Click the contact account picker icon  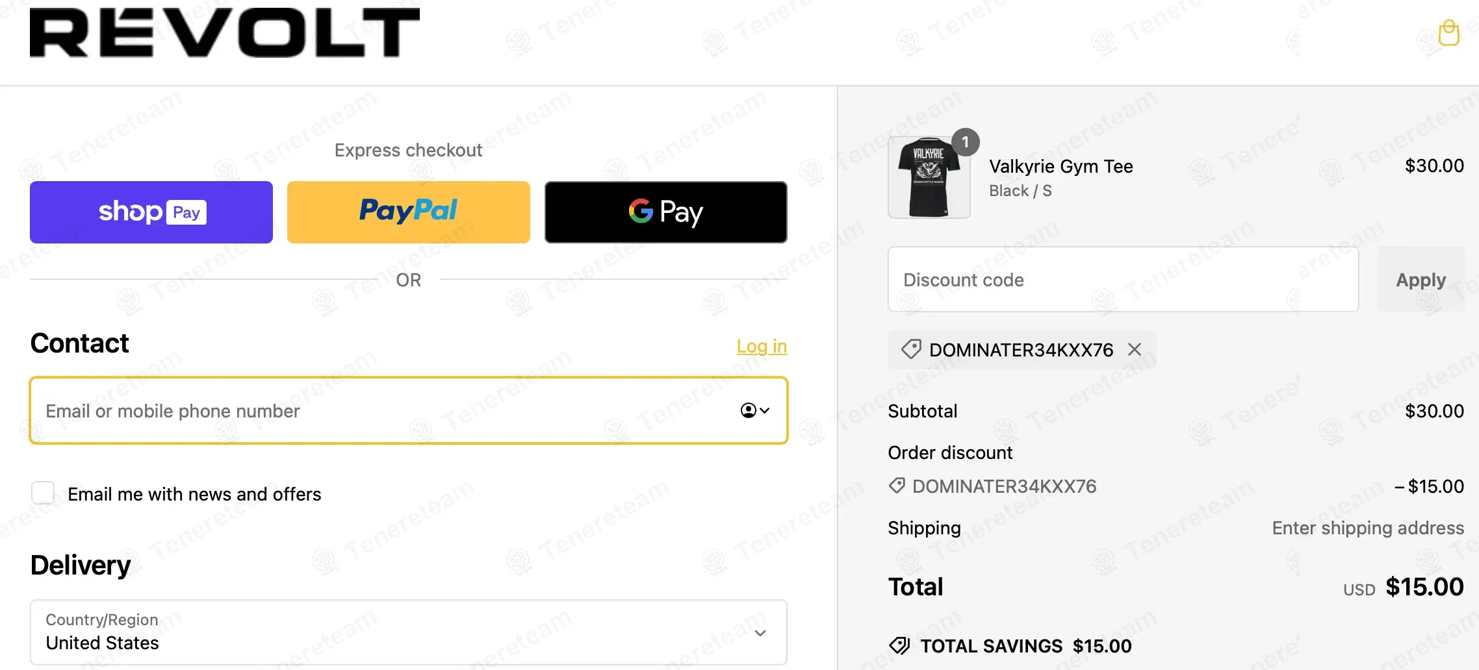click(755, 410)
